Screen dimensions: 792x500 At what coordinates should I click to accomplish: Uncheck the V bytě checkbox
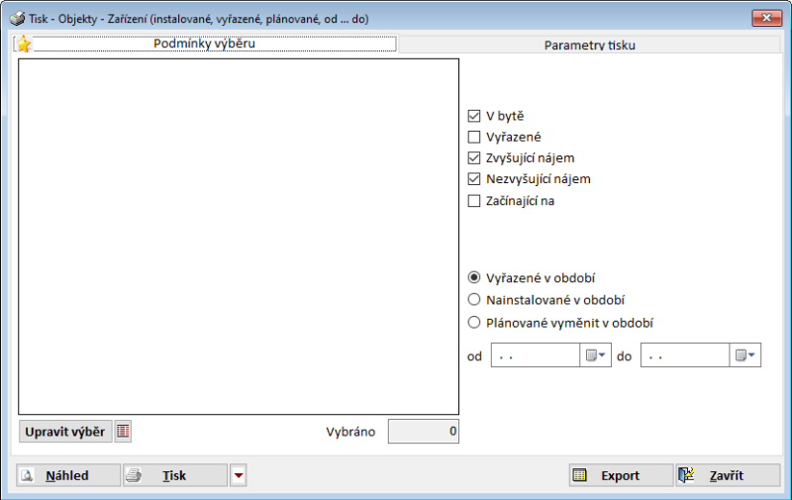(474, 116)
